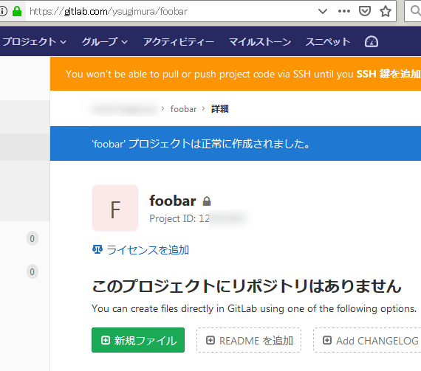The image size is (421, 371).
Task: Click the upper sidebar 0 count badge
Action: [x=32, y=238]
